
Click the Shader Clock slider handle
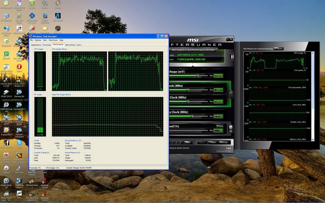click(188, 101)
